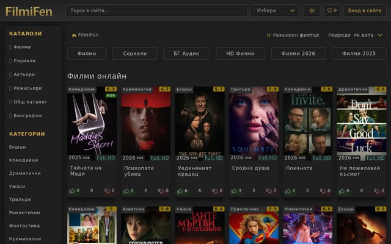Open Биографии in the sidebar
Image resolution: width=391 pixels, height=244 pixels.
[x=26, y=115]
